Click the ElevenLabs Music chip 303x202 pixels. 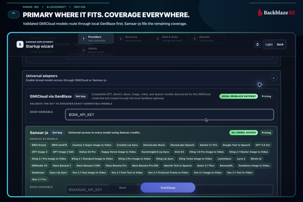154,145
